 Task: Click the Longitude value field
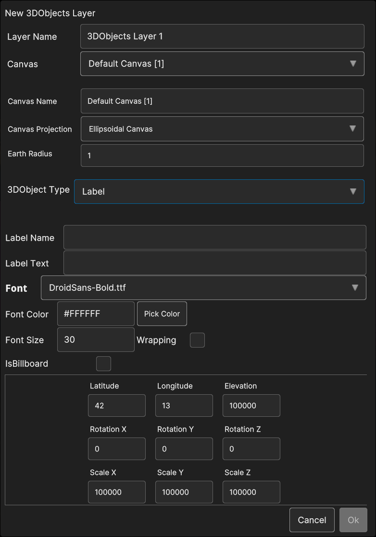pos(184,405)
